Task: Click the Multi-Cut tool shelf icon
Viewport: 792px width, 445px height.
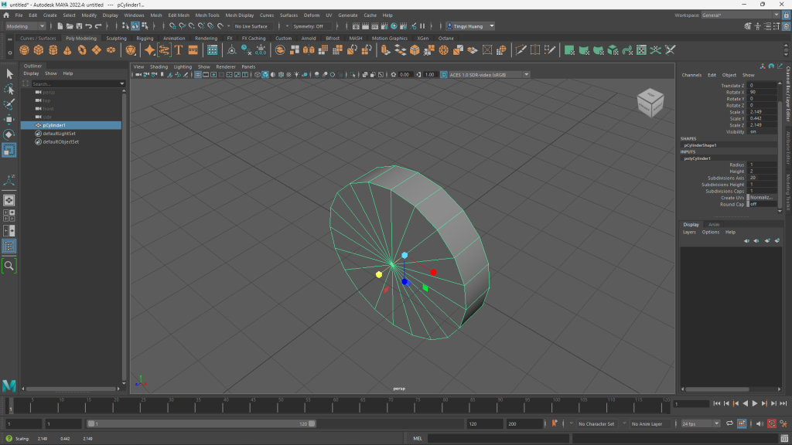Action: [x=521, y=50]
